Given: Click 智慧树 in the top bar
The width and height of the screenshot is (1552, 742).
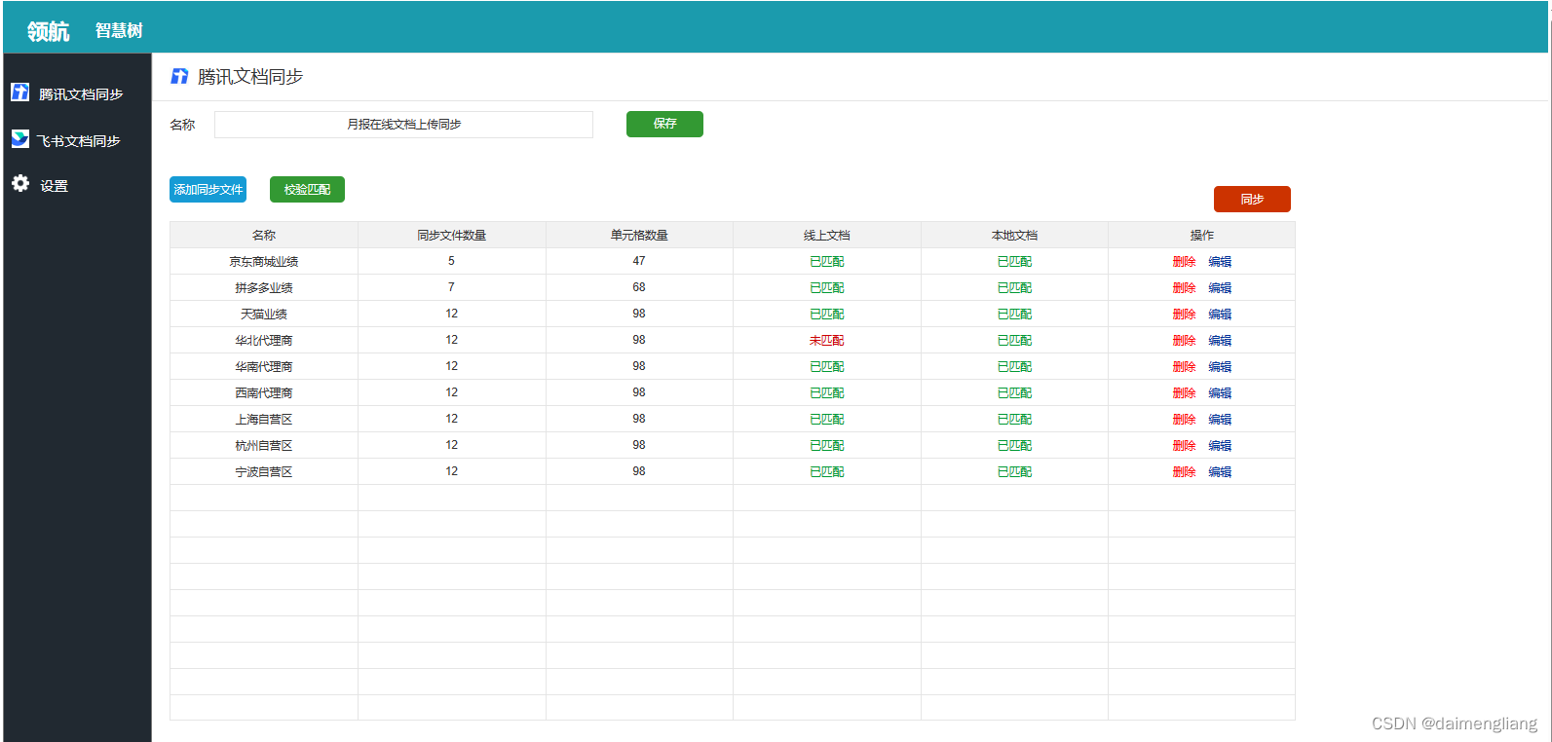Looking at the screenshot, I should tap(119, 30).
